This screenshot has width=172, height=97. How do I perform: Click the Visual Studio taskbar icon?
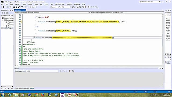coord(63,95)
